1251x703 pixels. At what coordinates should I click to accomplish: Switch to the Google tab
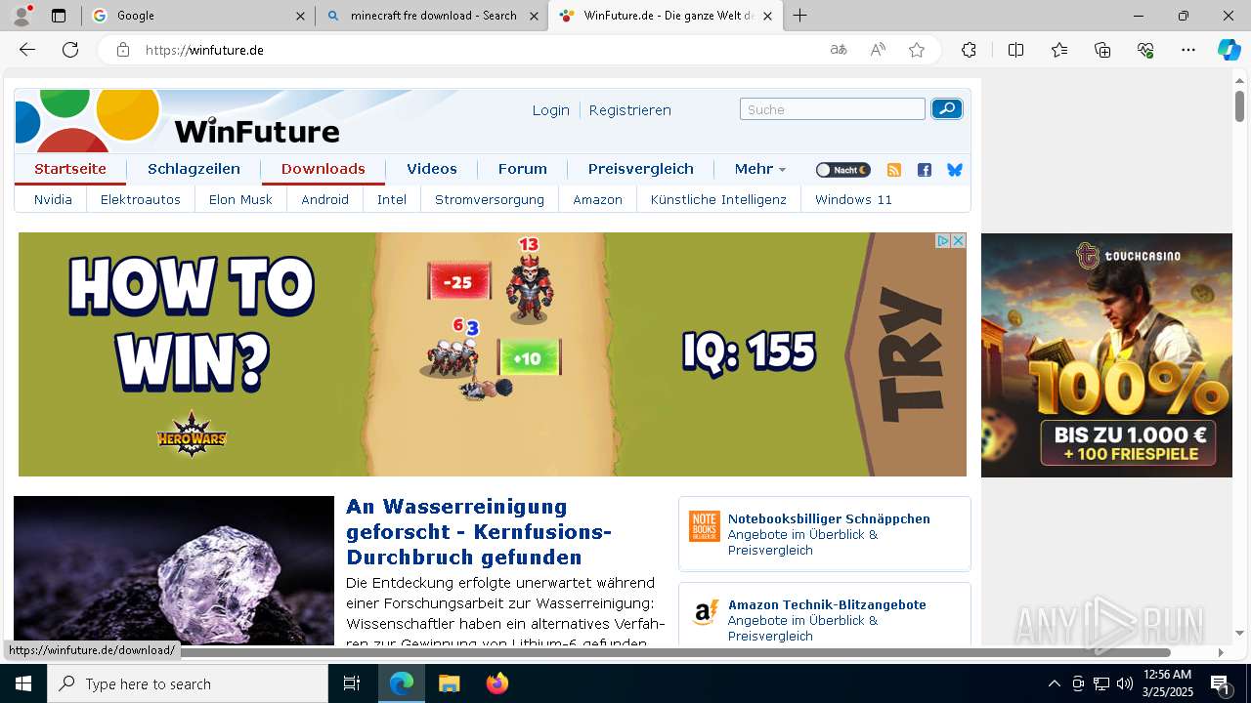click(197, 16)
